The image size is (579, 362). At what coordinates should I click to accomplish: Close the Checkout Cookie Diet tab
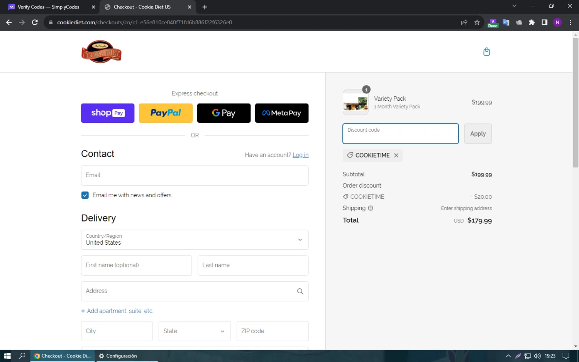pyautogui.click(x=189, y=7)
